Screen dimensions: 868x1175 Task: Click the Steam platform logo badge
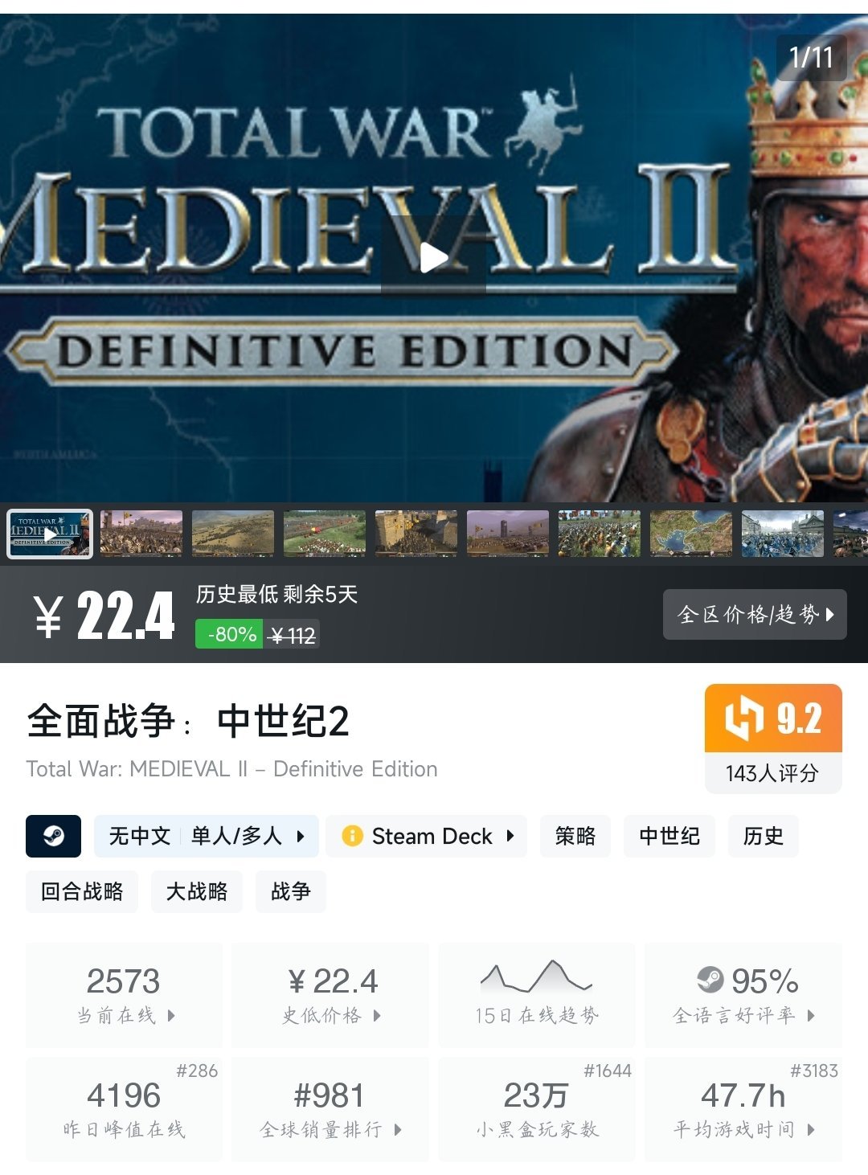(53, 836)
